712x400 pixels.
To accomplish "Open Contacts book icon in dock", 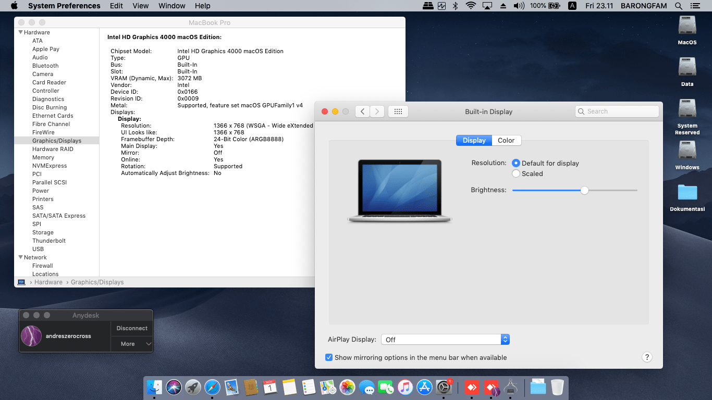I will 251,387.
